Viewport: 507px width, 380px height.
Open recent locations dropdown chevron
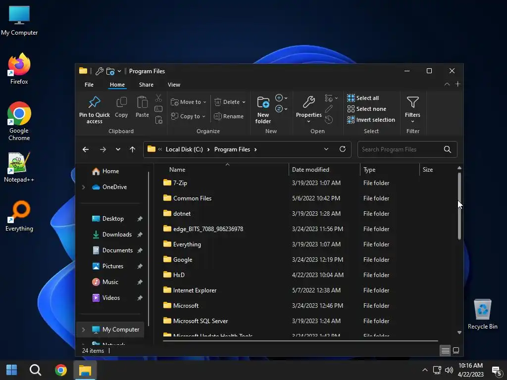[118, 149]
